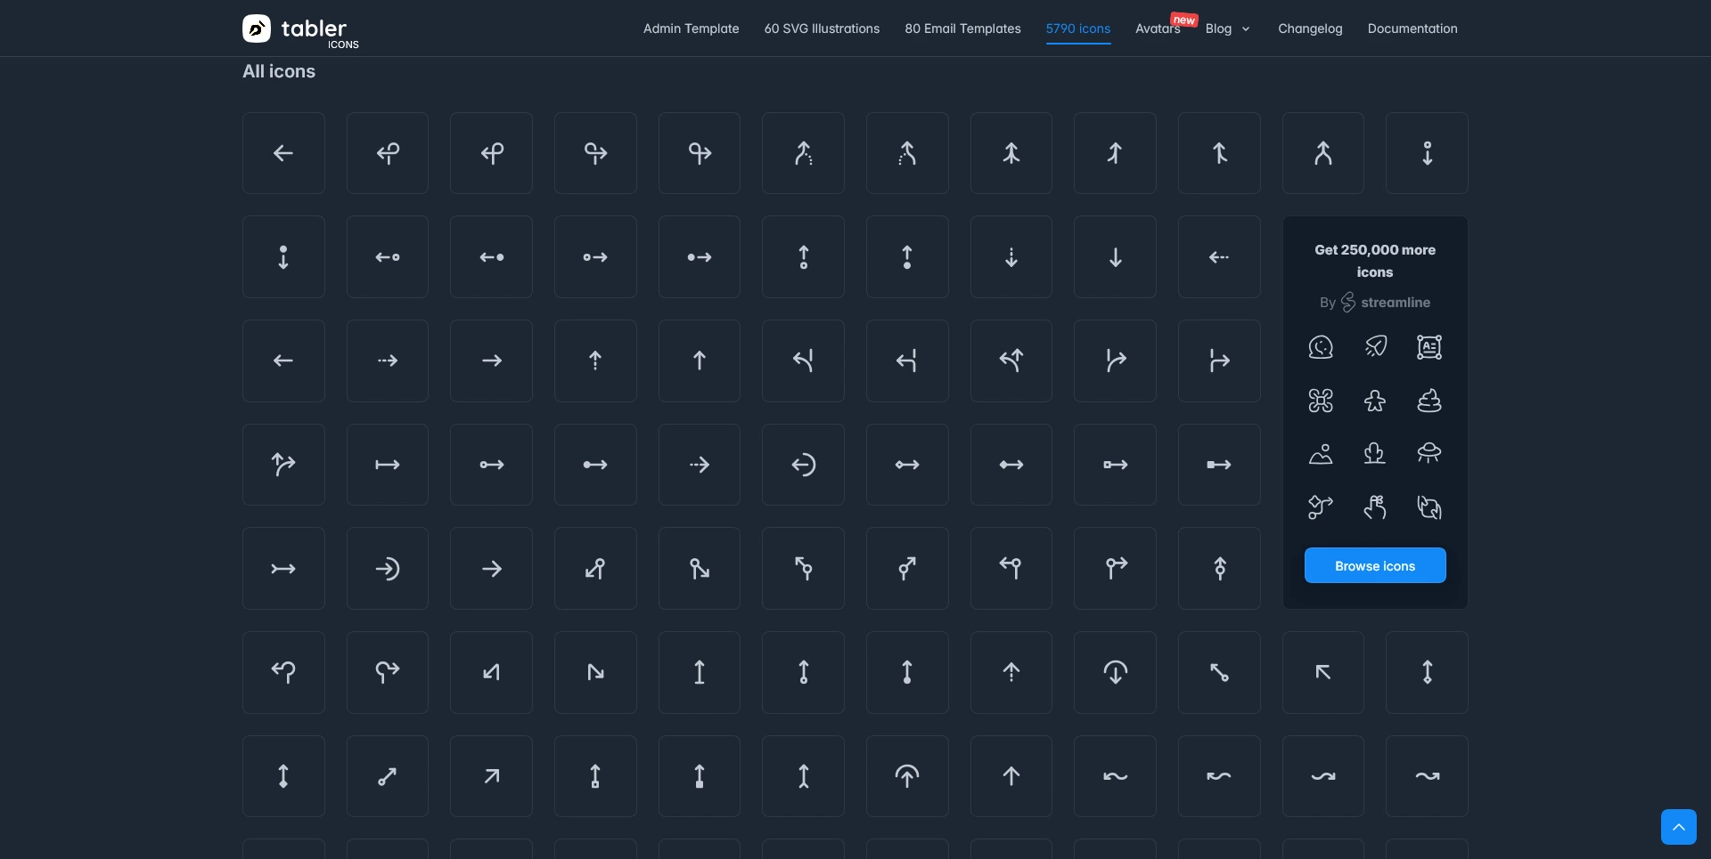Click the Browse icons button
This screenshot has width=1711, height=859.
[x=1375, y=565]
